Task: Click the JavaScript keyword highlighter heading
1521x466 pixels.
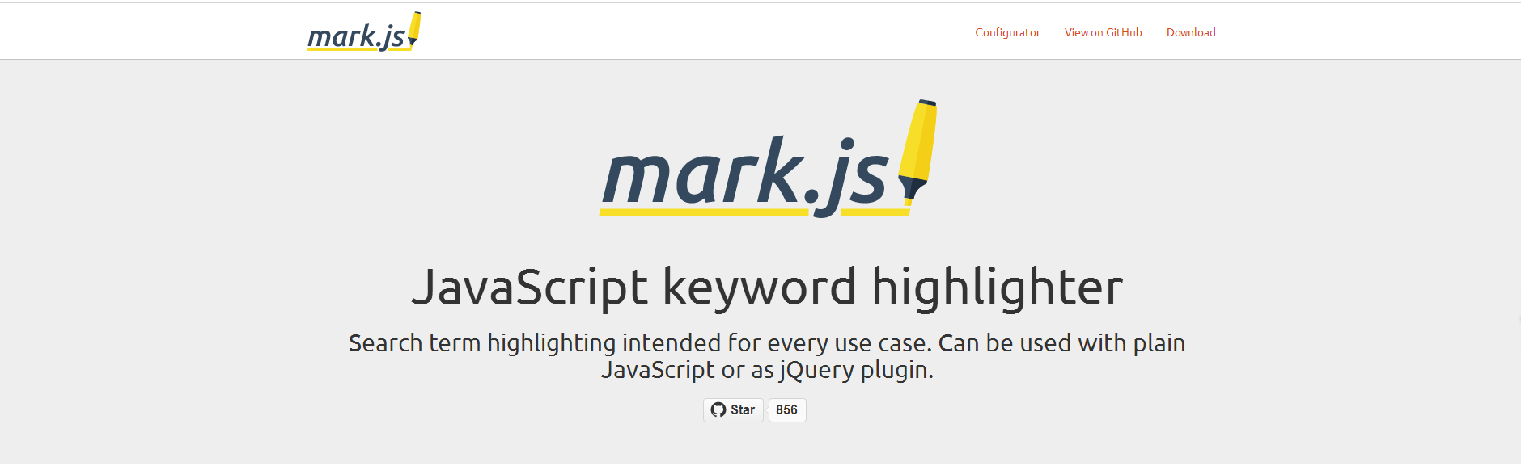Action: [x=767, y=287]
